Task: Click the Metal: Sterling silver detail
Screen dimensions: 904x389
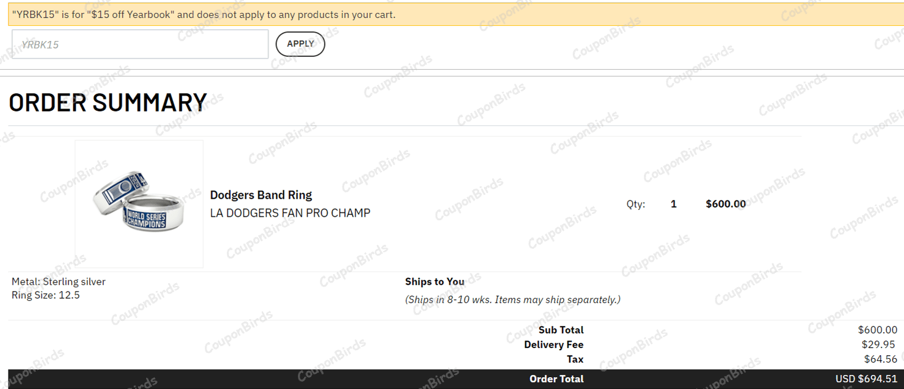Action: 59,281
